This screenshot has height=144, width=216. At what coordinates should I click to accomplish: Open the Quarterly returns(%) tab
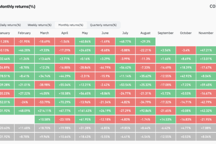point(103,25)
